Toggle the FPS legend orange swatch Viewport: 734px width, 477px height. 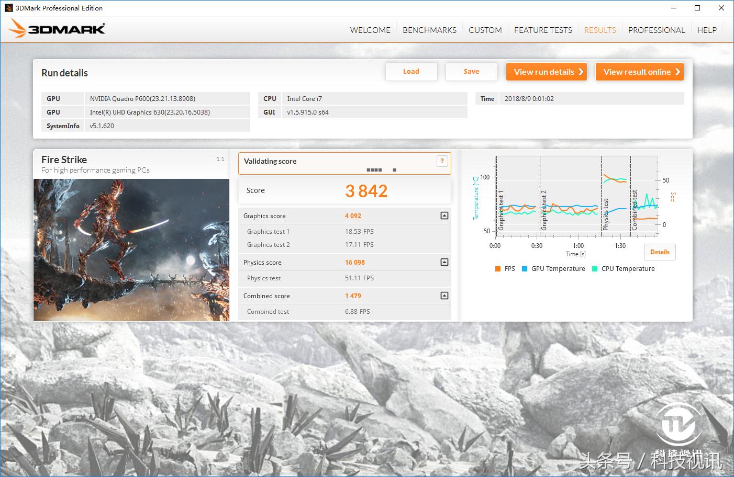(497, 269)
